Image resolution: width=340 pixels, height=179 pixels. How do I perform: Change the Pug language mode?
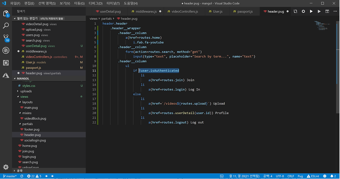point(300,176)
